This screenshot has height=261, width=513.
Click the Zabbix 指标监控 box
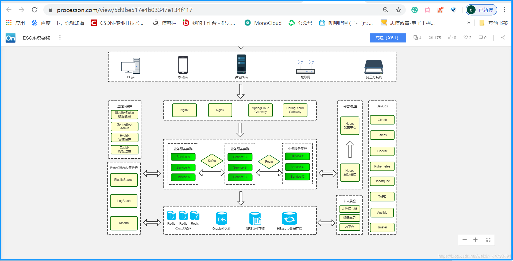coord(125,150)
